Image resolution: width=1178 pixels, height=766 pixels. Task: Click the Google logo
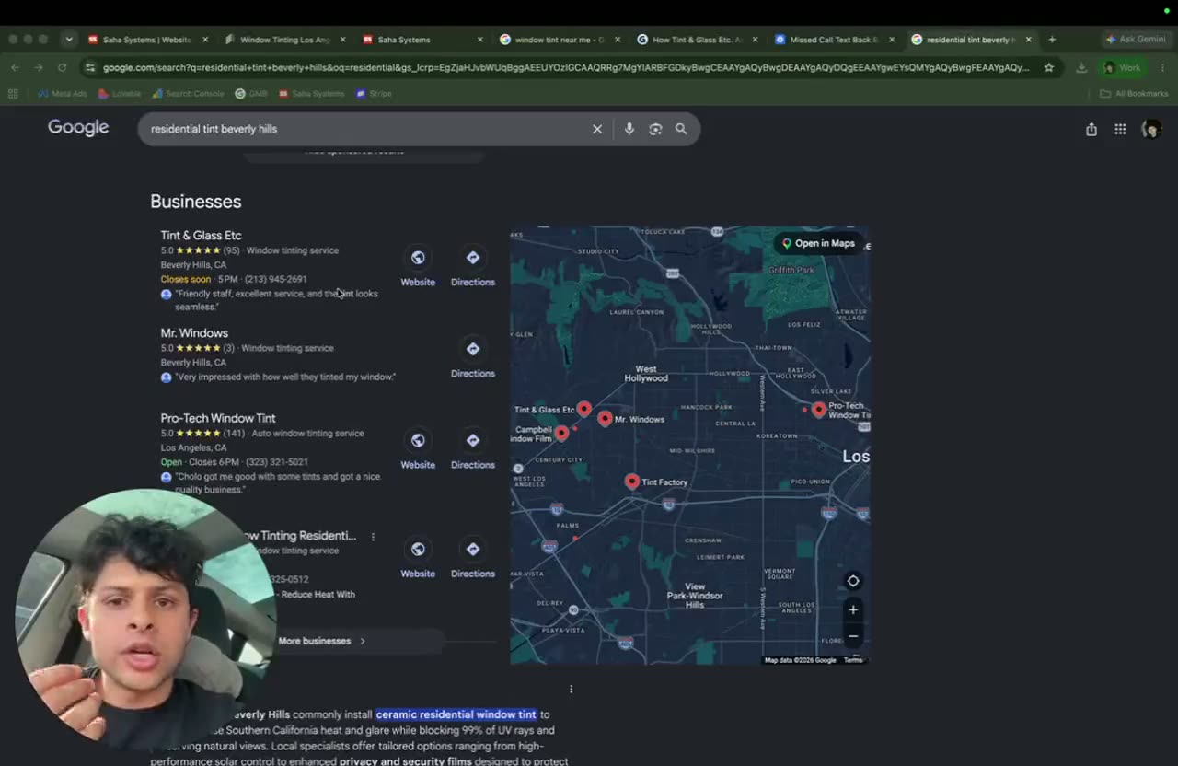(78, 128)
